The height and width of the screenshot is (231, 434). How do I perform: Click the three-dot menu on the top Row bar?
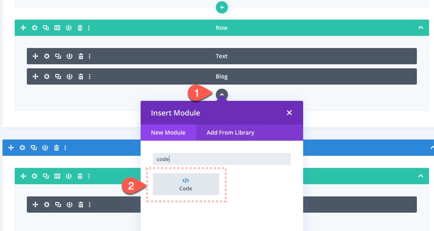click(x=89, y=28)
